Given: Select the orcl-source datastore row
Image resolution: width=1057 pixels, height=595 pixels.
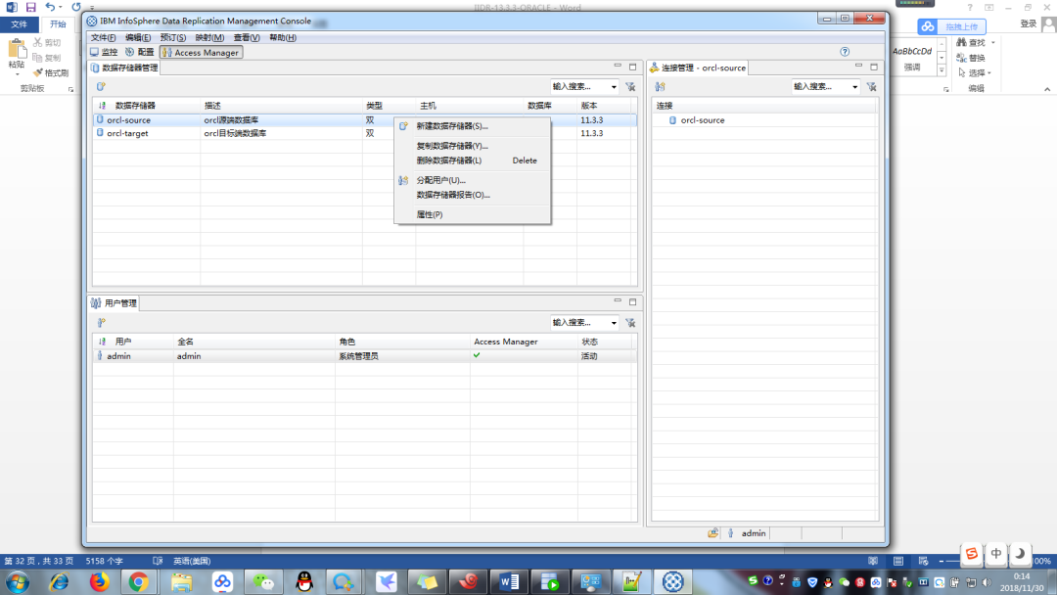Looking at the screenshot, I should 365,120.
